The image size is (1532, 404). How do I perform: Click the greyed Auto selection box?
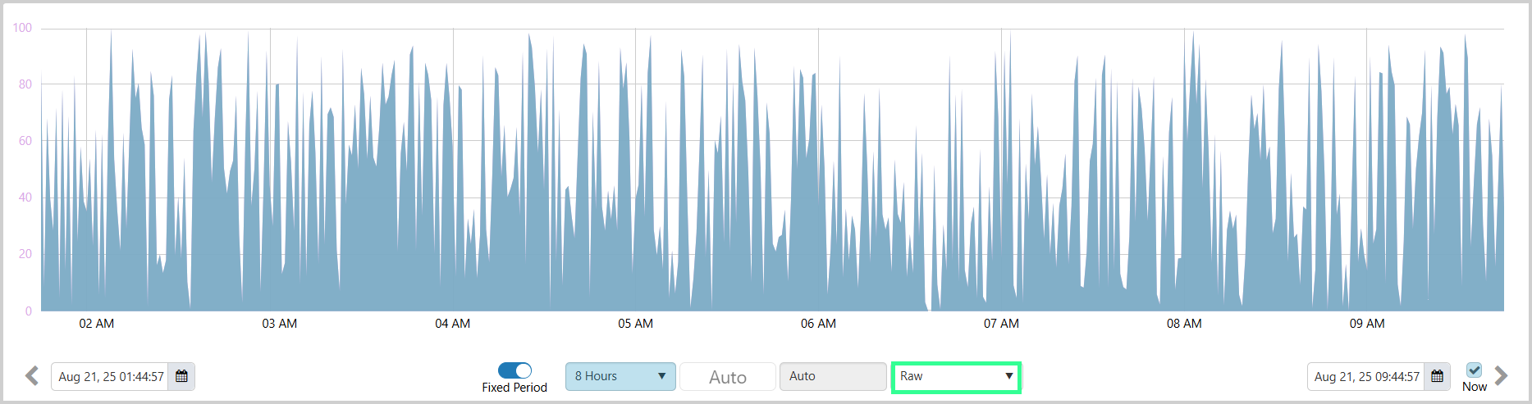(833, 376)
